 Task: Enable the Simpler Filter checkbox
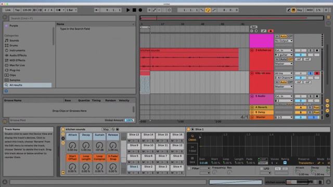189,168
